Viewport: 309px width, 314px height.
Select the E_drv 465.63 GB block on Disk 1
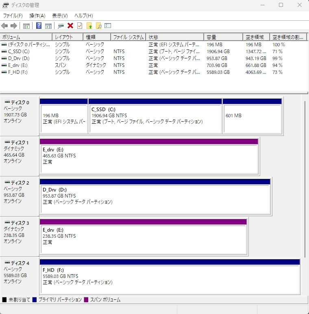[x=149, y=157]
